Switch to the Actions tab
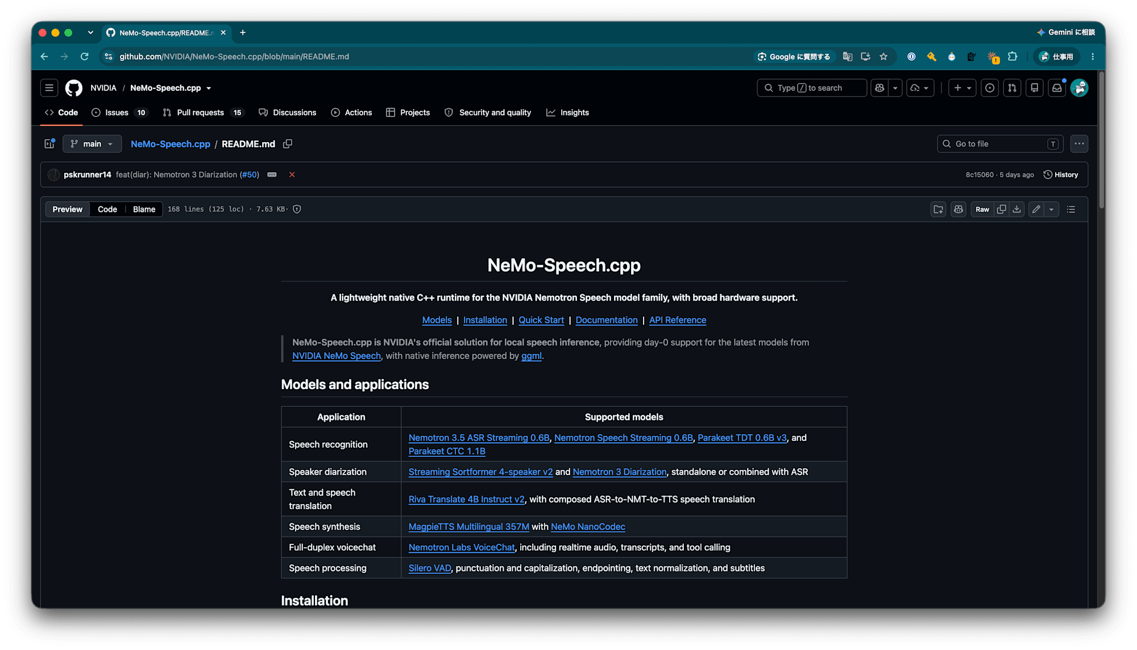Viewport: 1137px width, 650px height. click(351, 113)
